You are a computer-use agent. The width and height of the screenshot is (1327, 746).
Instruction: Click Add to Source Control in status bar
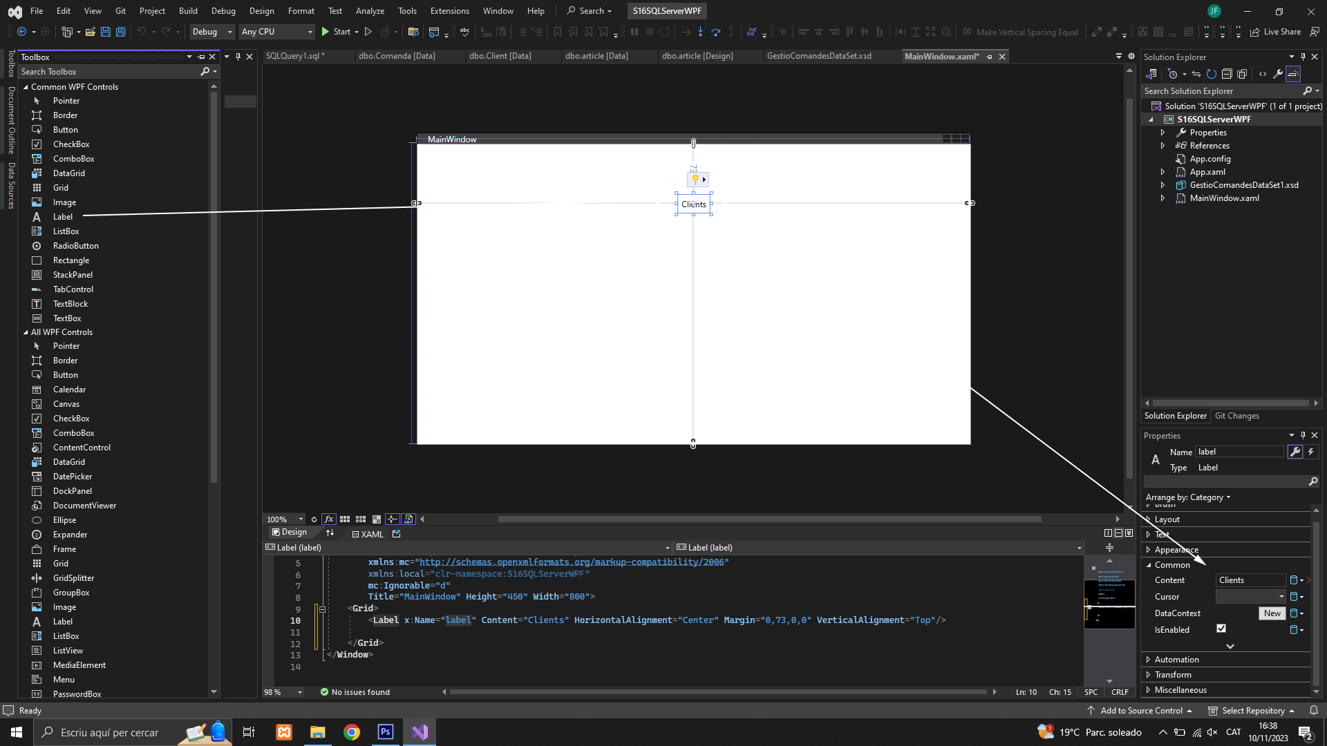(1141, 711)
